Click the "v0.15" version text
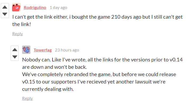The image size is (193, 105). pyautogui.click(x=29, y=82)
